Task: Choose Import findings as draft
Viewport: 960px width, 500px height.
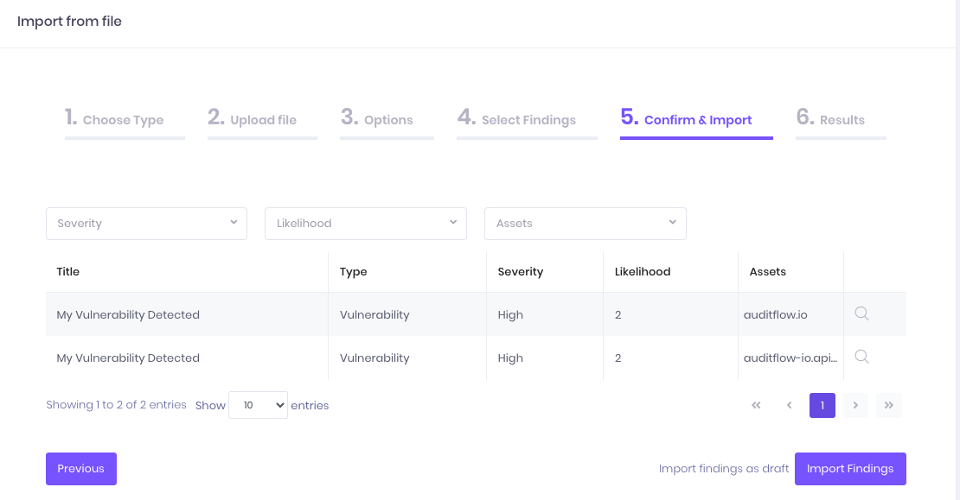Action: click(x=724, y=469)
